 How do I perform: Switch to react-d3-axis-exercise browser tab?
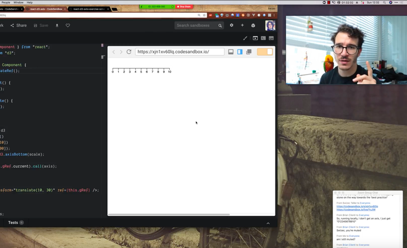coord(88,9)
